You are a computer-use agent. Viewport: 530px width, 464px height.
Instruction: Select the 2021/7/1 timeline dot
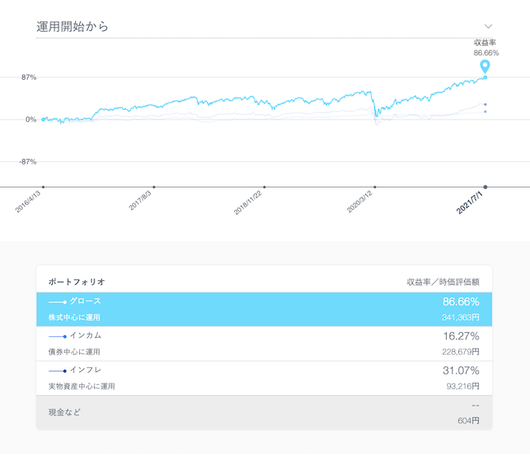tap(485, 187)
